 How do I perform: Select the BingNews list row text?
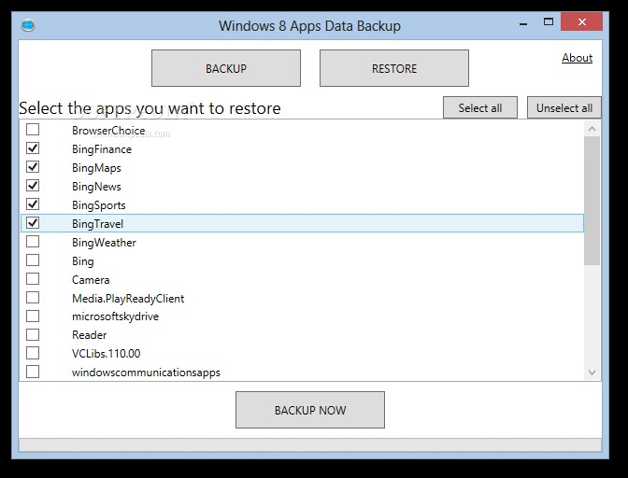click(x=96, y=187)
